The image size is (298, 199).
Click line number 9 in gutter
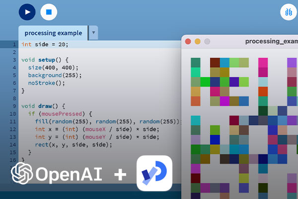click(14, 106)
